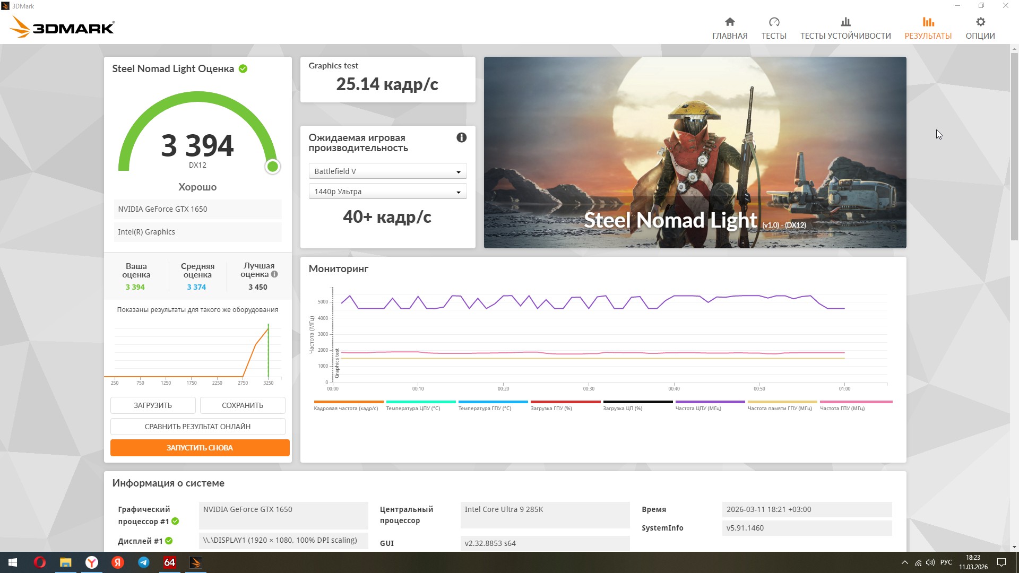The height and width of the screenshot is (573, 1019).
Task: Click СРАВНИТЬ РЕЗУЛЬТАТ ОНЛАЙН button
Action: [197, 427]
